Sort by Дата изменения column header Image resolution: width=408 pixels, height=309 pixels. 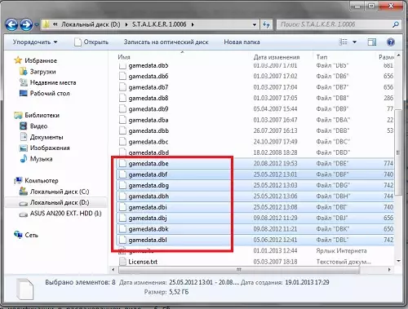click(x=277, y=57)
